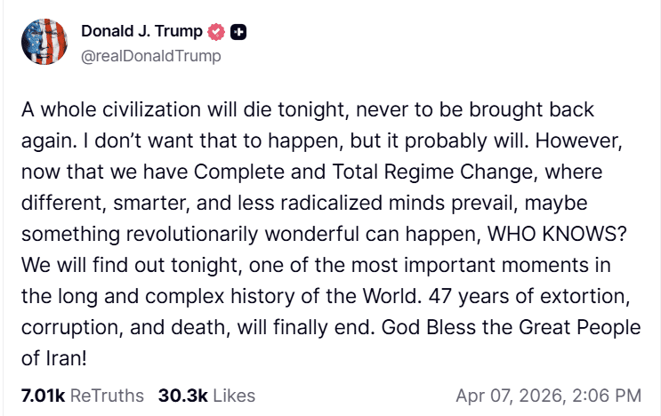The width and height of the screenshot is (661, 416).
Task: Click the 7.01k ReTruths count number
Action: (x=42, y=395)
